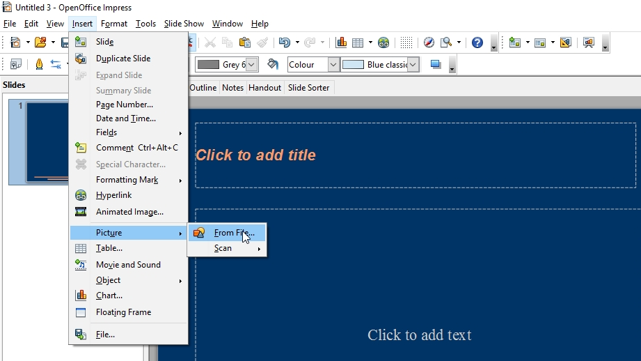Select Movie and Sound menu entry
Image resolution: width=641 pixels, height=361 pixels.
[x=128, y=265]
